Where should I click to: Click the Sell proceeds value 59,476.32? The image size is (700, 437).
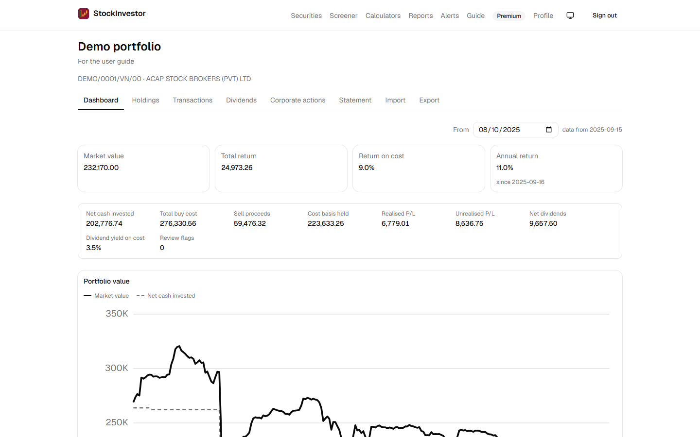(x=250, y=223)
